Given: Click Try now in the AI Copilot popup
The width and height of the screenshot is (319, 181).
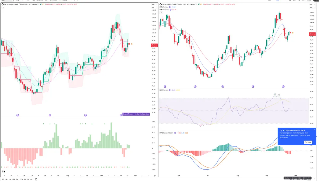Looking at the screenshot, I should 308,142.
